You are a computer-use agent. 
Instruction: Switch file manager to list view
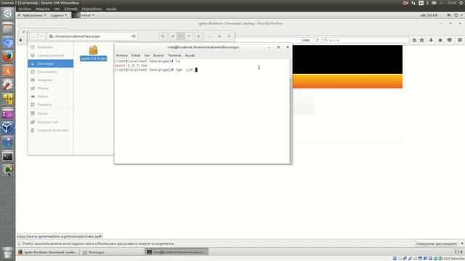pos(173,36)
